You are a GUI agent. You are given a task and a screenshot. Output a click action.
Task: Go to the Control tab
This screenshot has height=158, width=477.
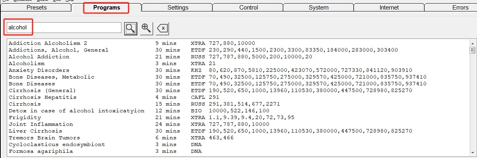(248, 8)
